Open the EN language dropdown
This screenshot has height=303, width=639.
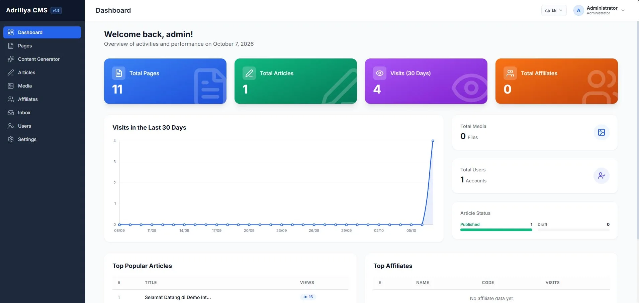click(x=554, y=10)
